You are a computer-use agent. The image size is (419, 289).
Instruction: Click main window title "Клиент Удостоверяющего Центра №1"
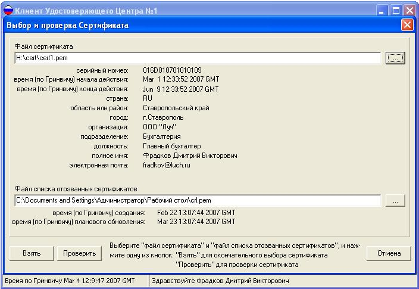[x=86, y=11]
